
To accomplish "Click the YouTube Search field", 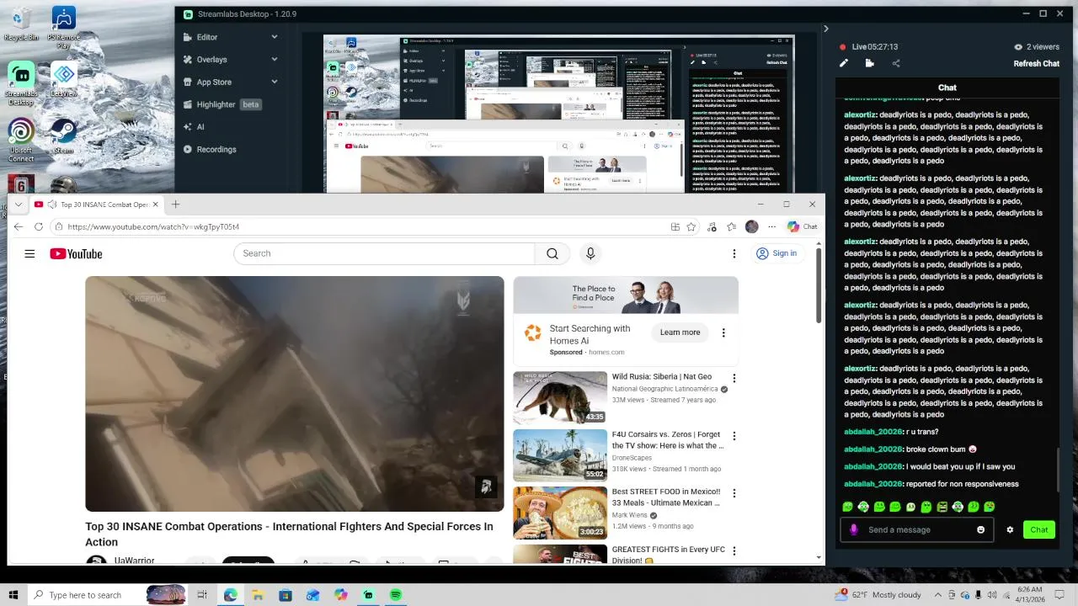I will (x=384, y=253).
